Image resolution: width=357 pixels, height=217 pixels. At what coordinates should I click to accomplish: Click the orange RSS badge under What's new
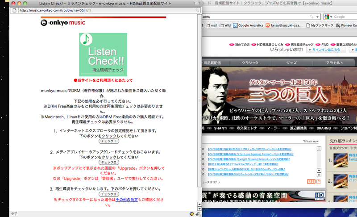coord(311,181)
